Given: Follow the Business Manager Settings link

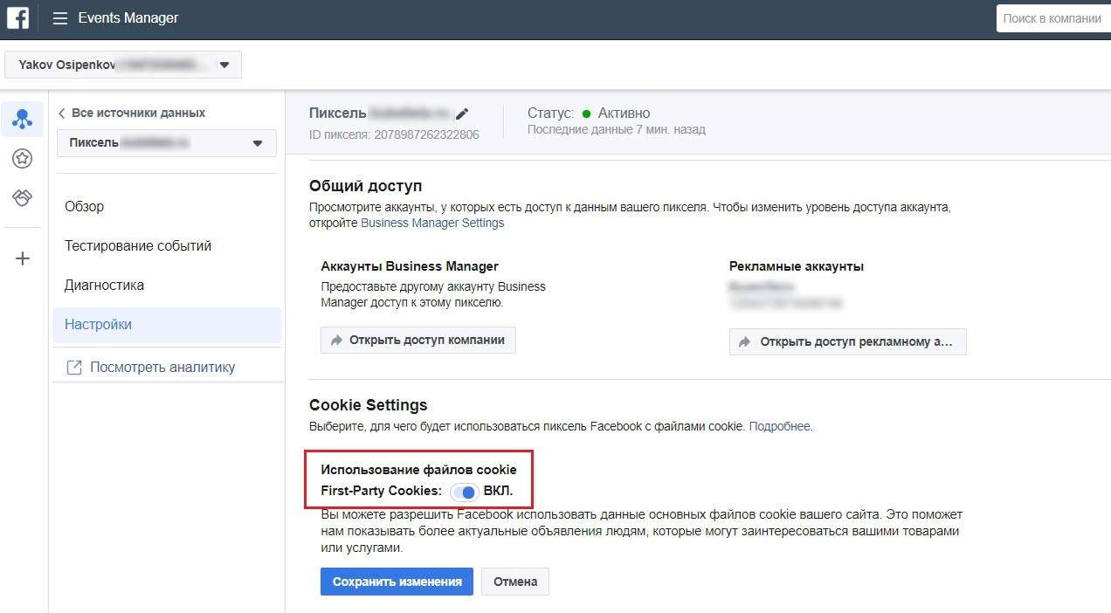Looking at the screenshot, I should point(432,223).
